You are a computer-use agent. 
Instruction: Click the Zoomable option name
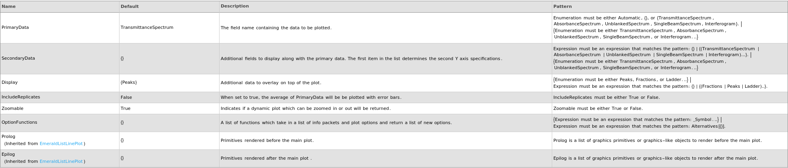pos(12,109)
